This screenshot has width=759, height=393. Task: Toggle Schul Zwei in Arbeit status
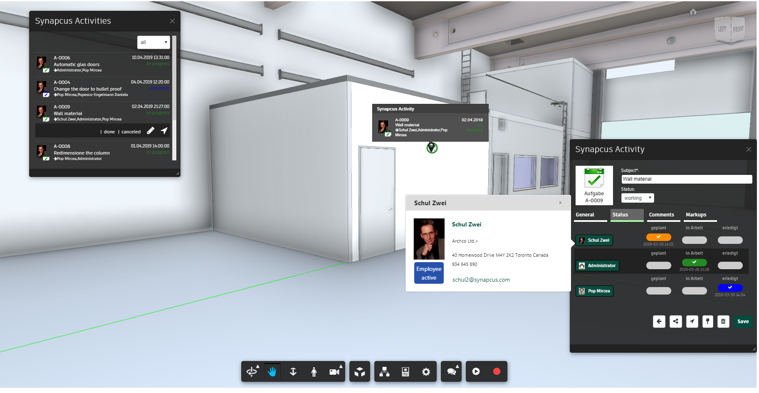click(695, 240)
